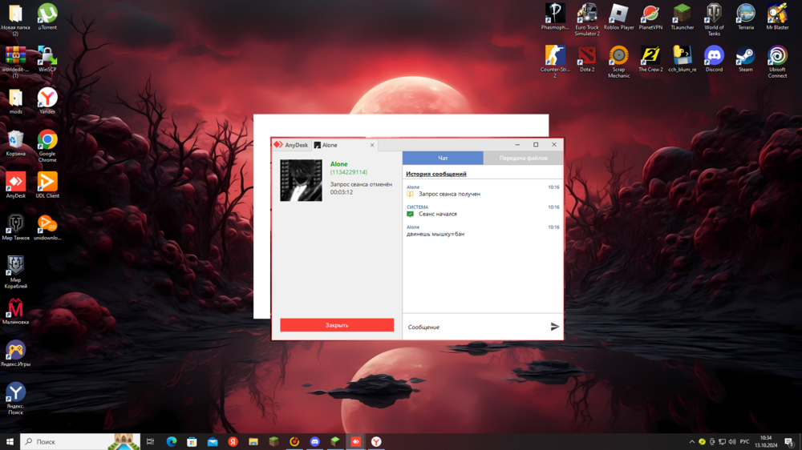Open Task View on the taskbar
The width and height of the screenshot is (802, 450).
click(x=151, y=441)
